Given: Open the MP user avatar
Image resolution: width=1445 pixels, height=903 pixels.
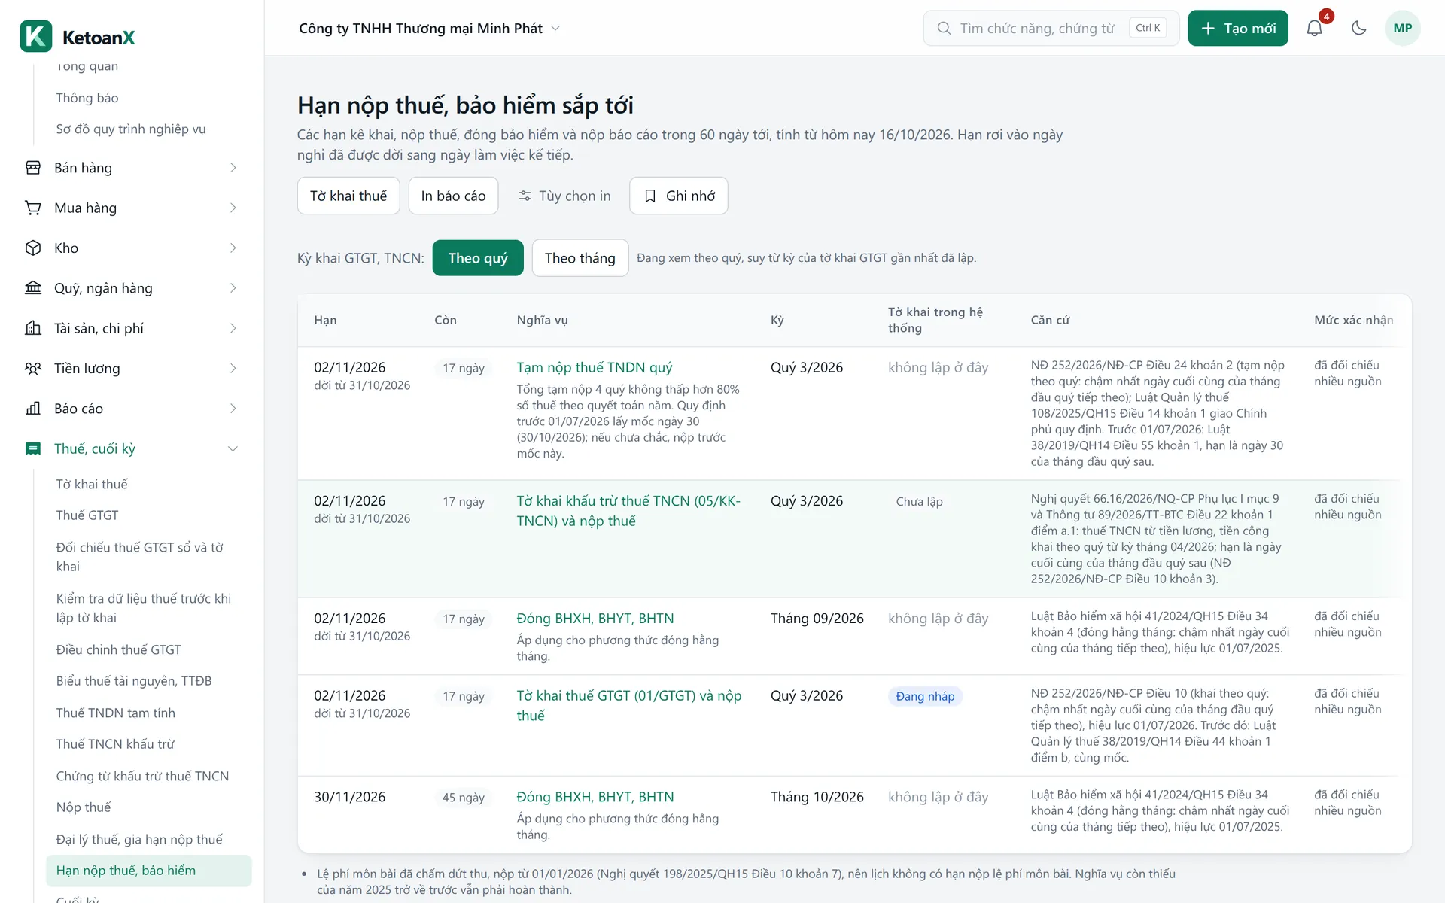Looking at the screenshot, I should point(1402,29).
